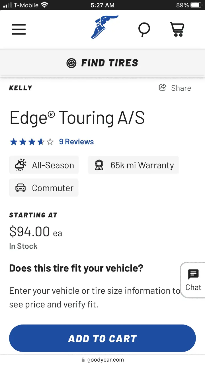This screenshot has height=365, width=205.
Task: Tap the All-Season weather icon
Action: coord(21,165)
